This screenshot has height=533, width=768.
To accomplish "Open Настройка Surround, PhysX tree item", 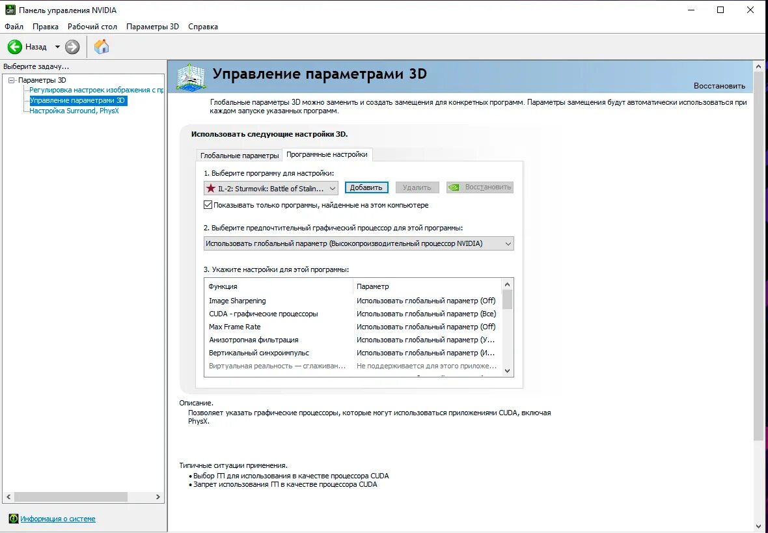I will 74,111.
